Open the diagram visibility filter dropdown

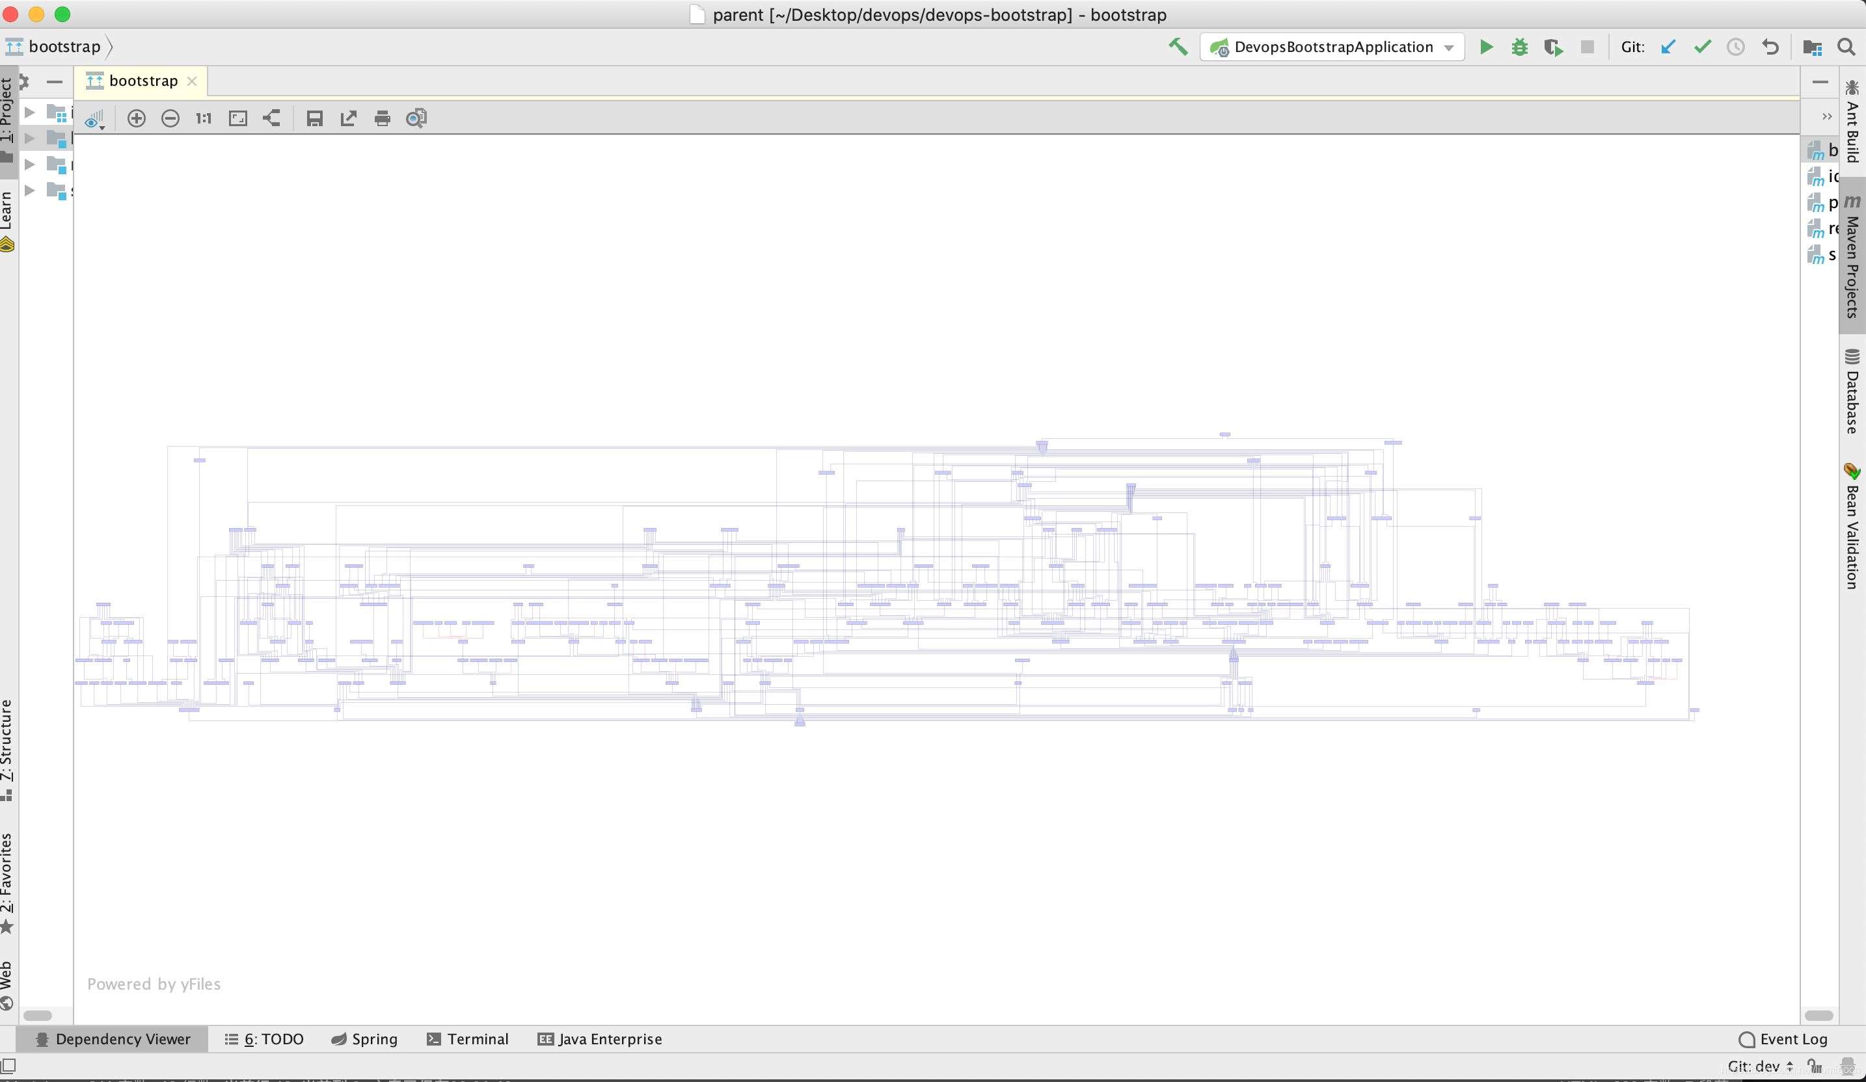[95, 120]
